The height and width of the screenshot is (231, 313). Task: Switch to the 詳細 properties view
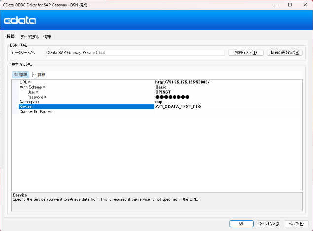point(39,75)
